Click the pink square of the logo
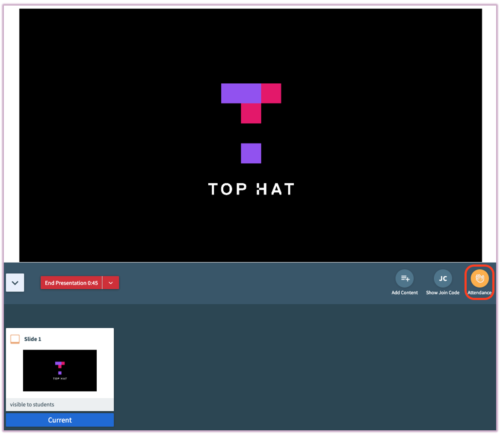503x435 pixels. (271, 93)
